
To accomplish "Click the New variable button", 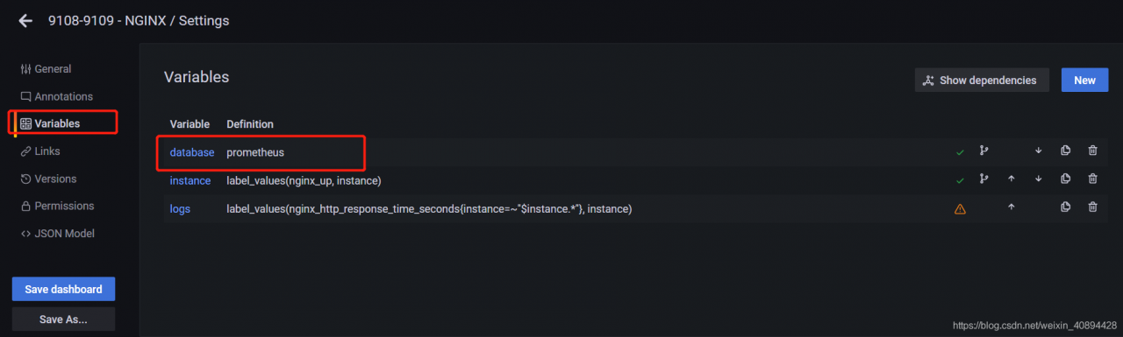I will coord(1084,80).
